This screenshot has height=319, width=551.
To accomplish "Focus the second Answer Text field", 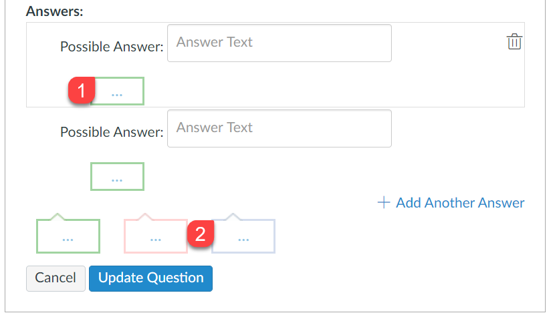I will 279,128.
